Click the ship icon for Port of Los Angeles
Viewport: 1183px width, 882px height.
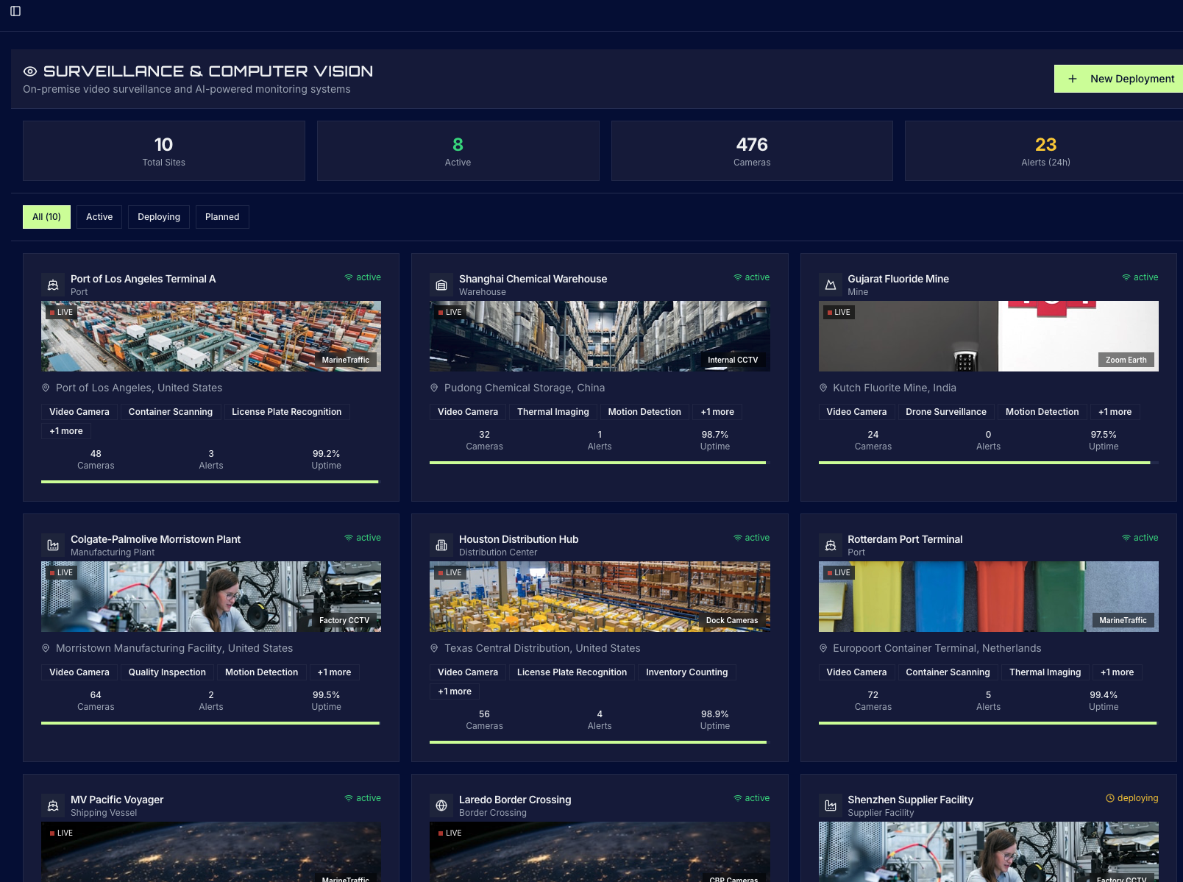[x=53, y=285]
